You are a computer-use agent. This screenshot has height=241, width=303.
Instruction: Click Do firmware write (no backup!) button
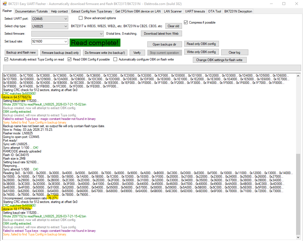point(105,52)
